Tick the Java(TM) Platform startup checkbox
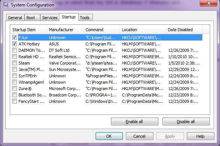This screenshot has height=146, width=220. coord(14,69)
